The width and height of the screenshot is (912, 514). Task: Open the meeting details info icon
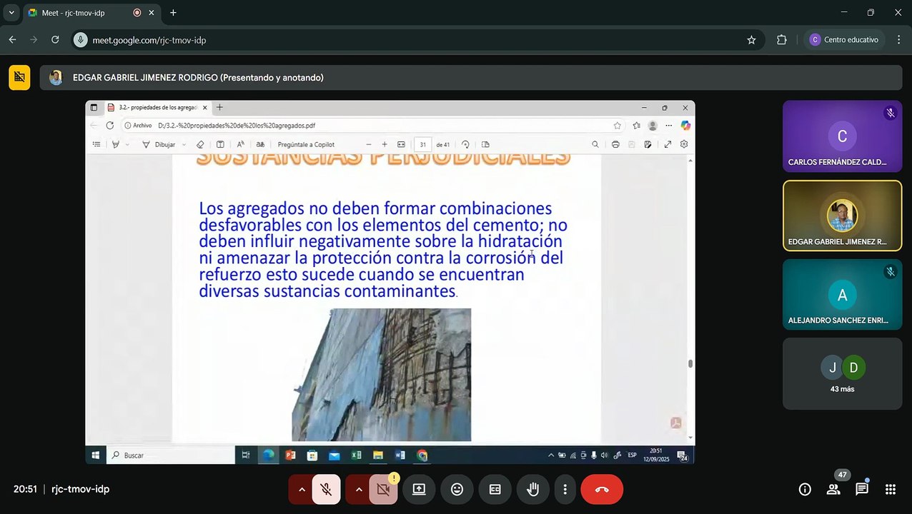coord(805,490)
